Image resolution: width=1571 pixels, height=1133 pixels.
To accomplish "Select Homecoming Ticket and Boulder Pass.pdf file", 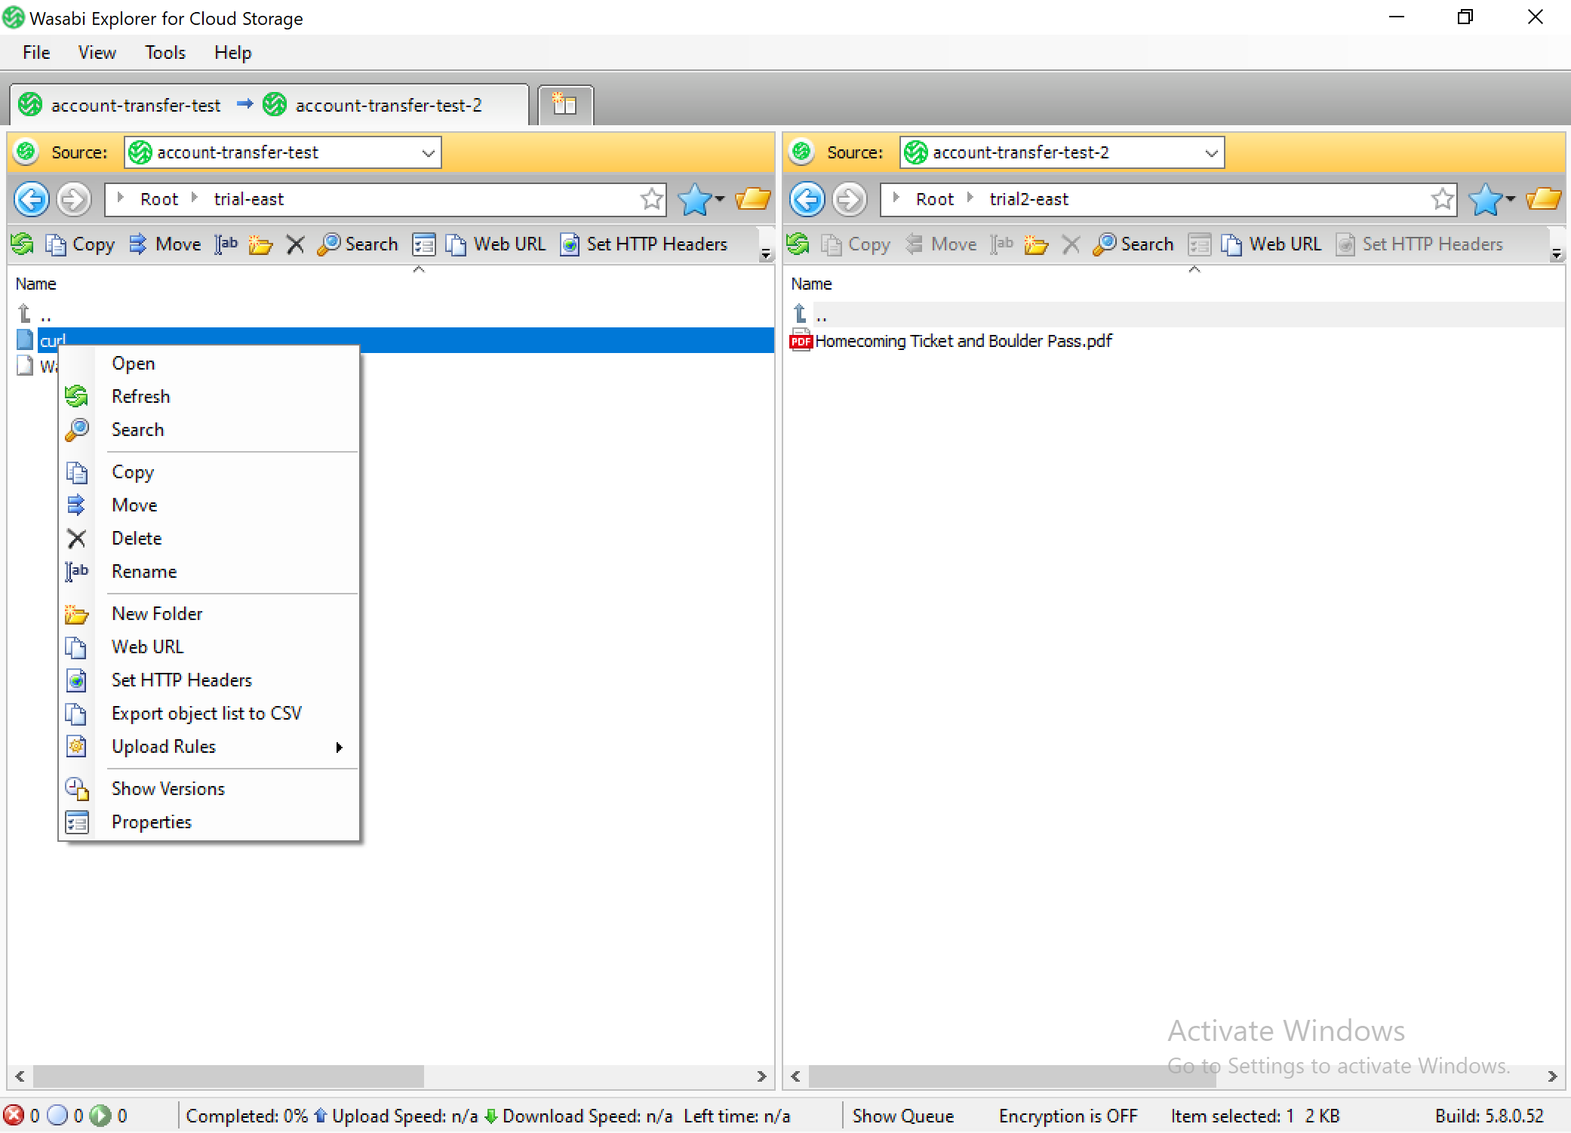I will click(964, 341).
